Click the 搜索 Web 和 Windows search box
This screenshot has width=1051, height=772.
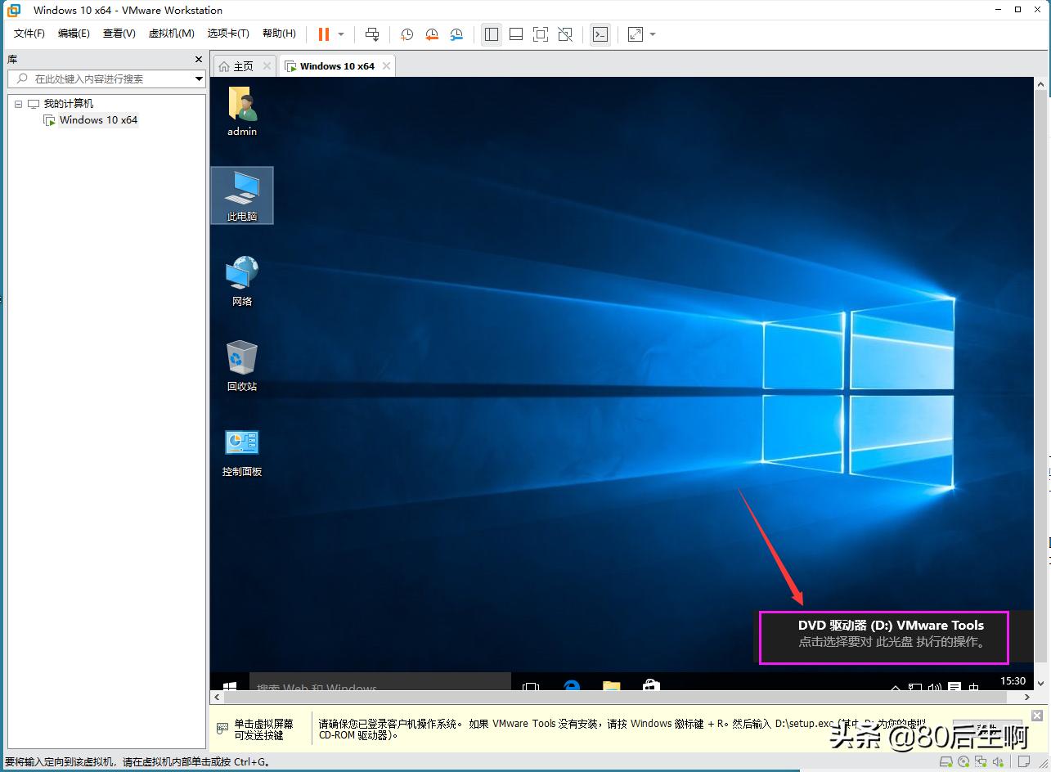click(x=379, y=685)
